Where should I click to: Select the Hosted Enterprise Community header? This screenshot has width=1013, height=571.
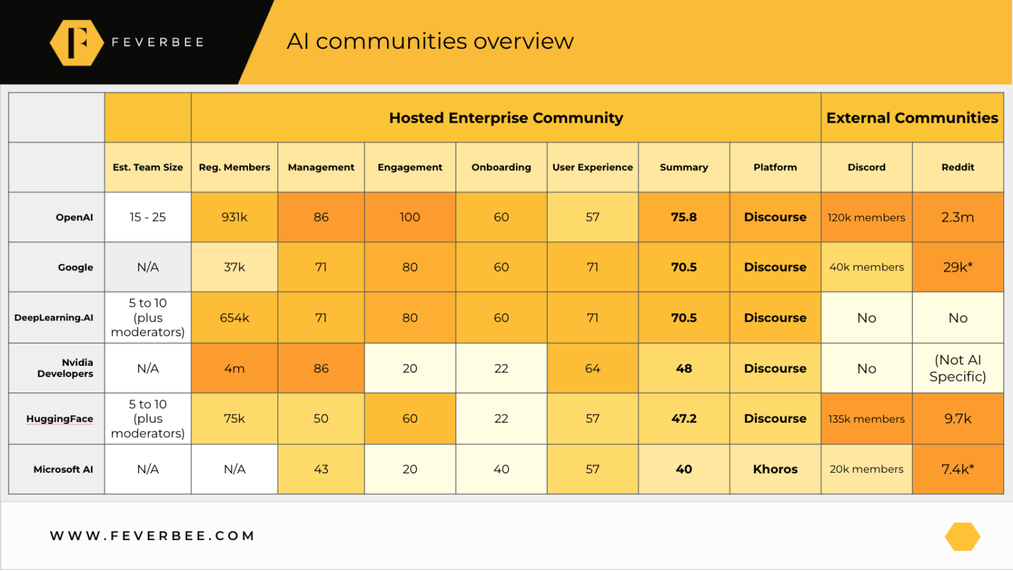[x=505, y=117]
